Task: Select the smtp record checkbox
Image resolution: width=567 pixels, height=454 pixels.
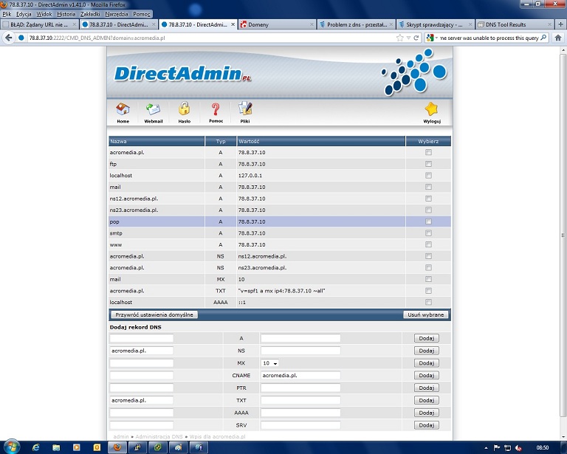Action: [428, 233]
